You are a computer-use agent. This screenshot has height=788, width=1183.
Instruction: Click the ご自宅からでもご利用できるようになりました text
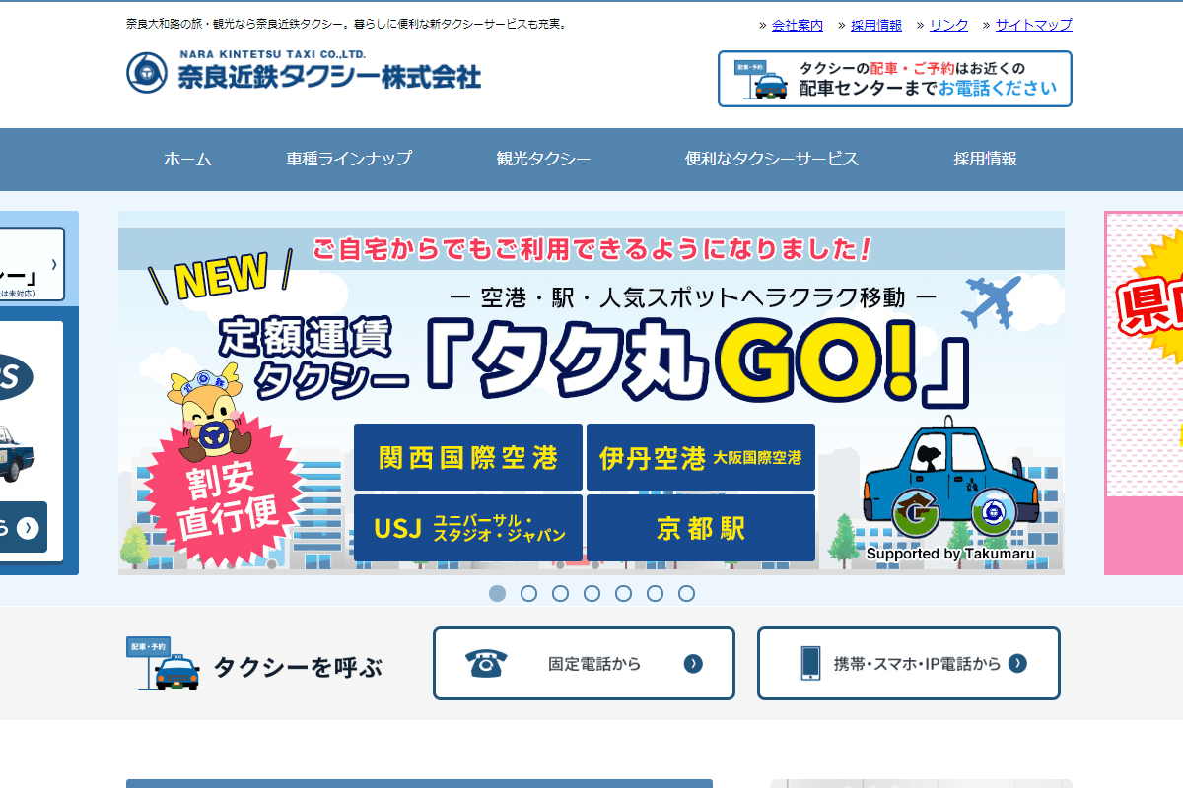(x=592, y=248)
